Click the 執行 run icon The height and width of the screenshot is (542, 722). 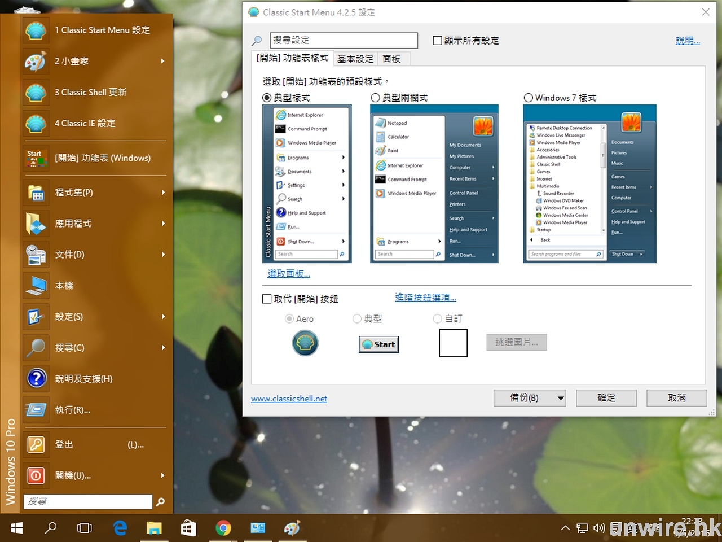[x=36, y=410]
